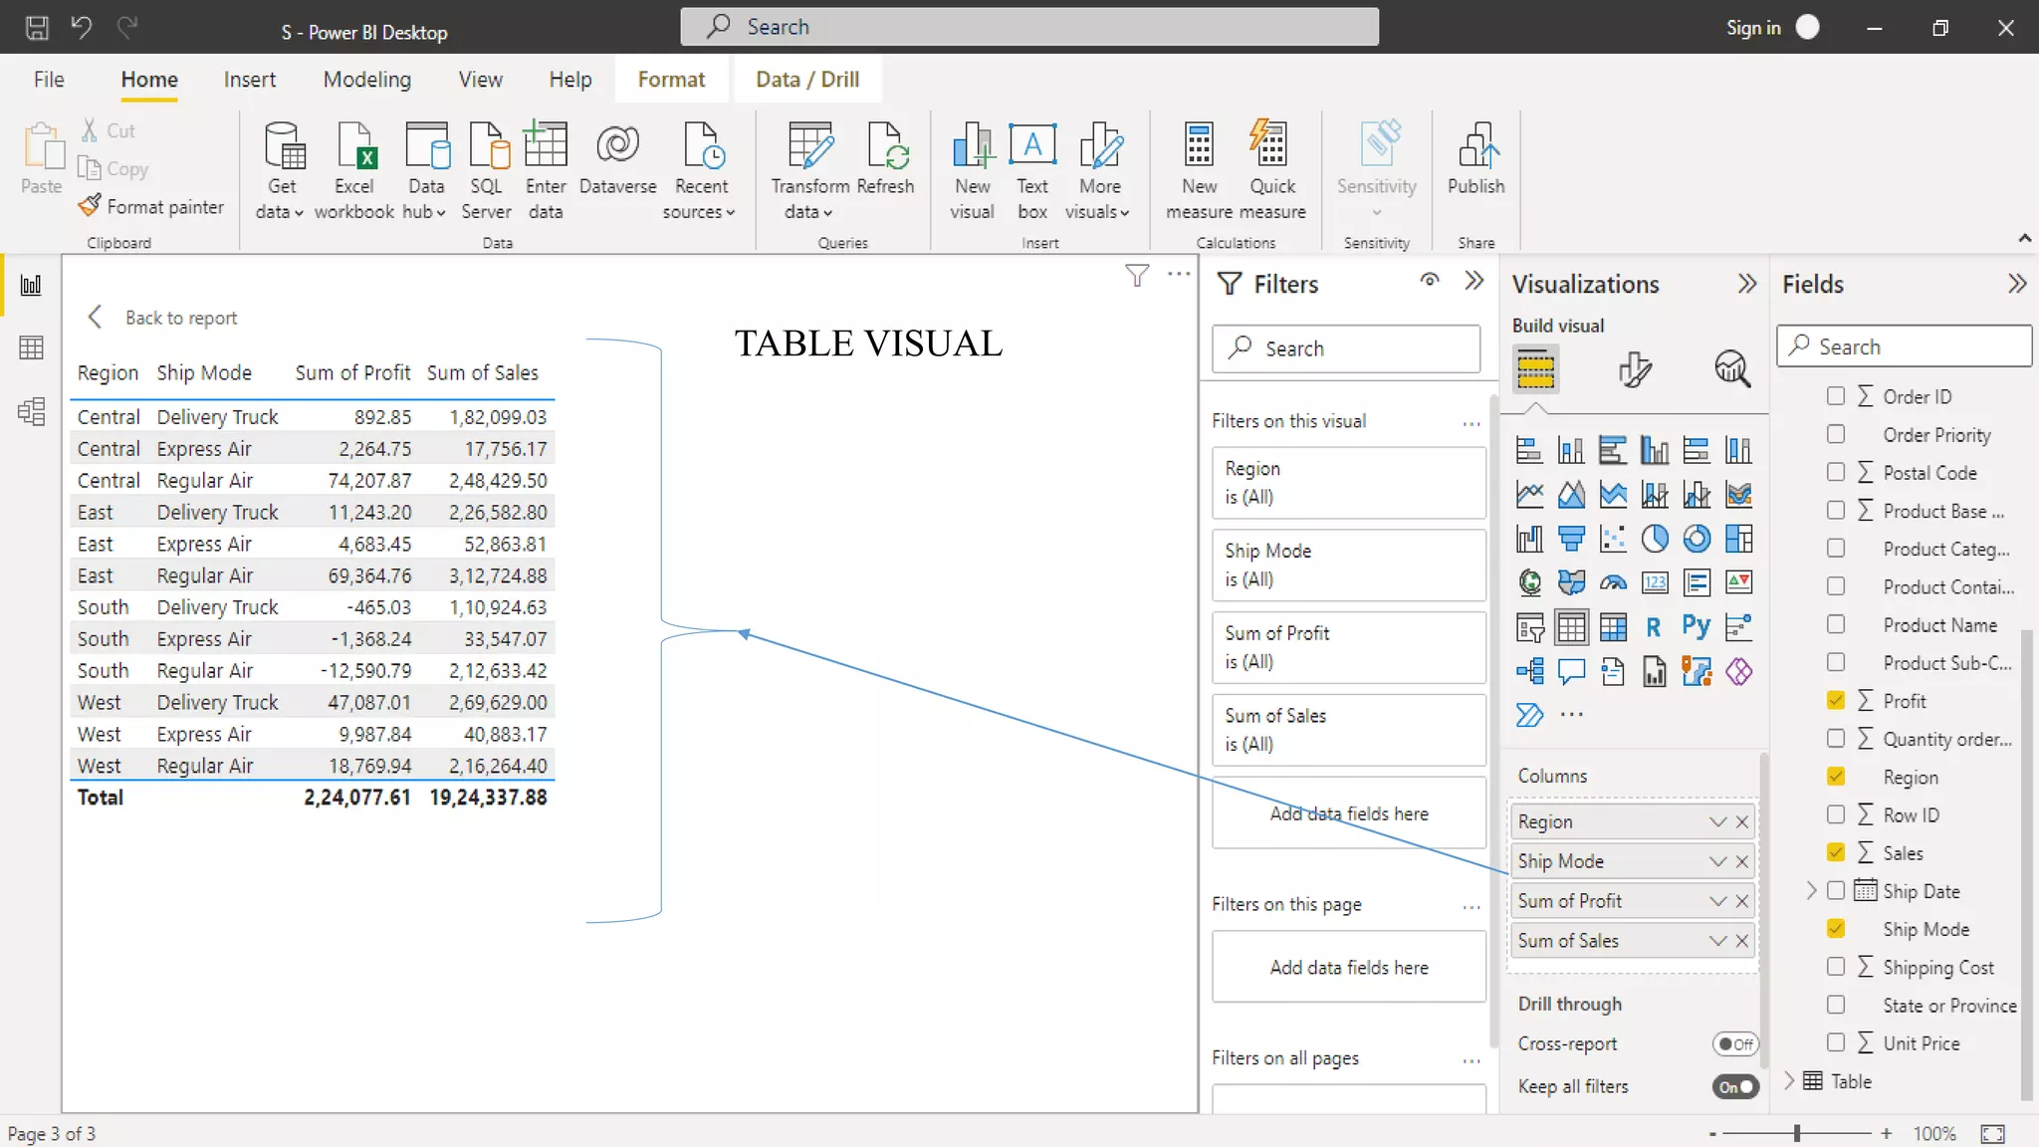This screenshot has height=1147, width=2039.
Task: Click the Fields pane search box
Action: 1904,346
